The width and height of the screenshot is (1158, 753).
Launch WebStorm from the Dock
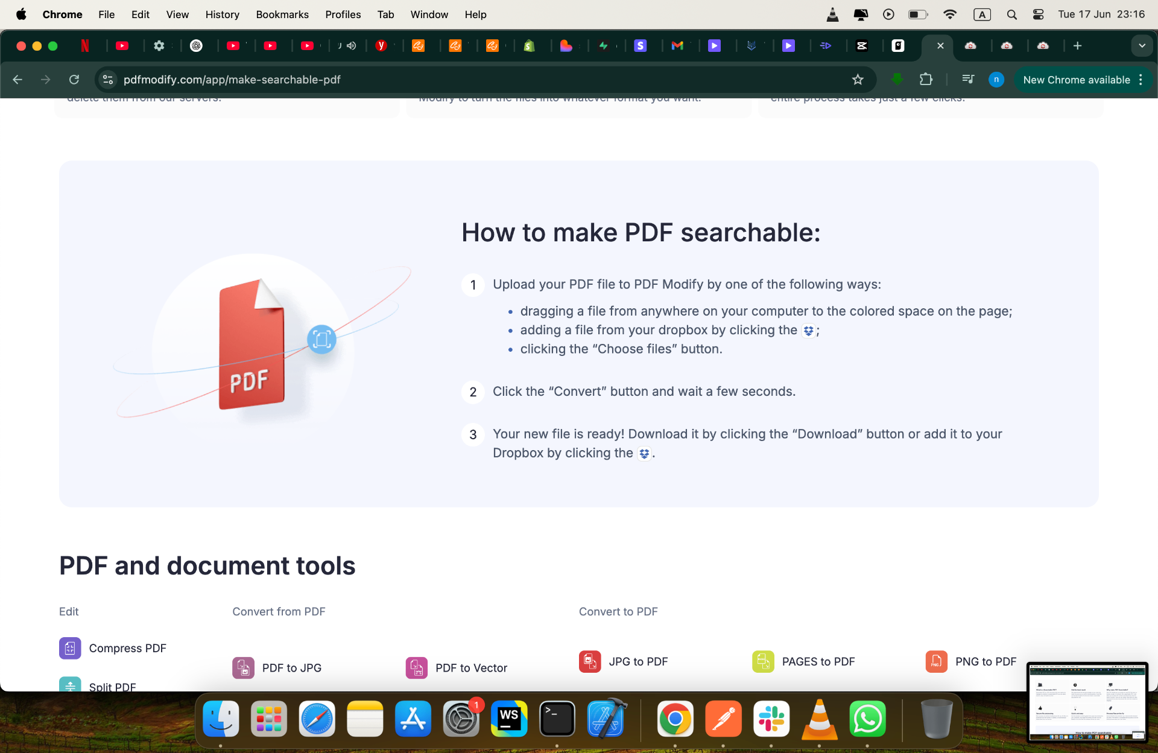click(509, 719)
